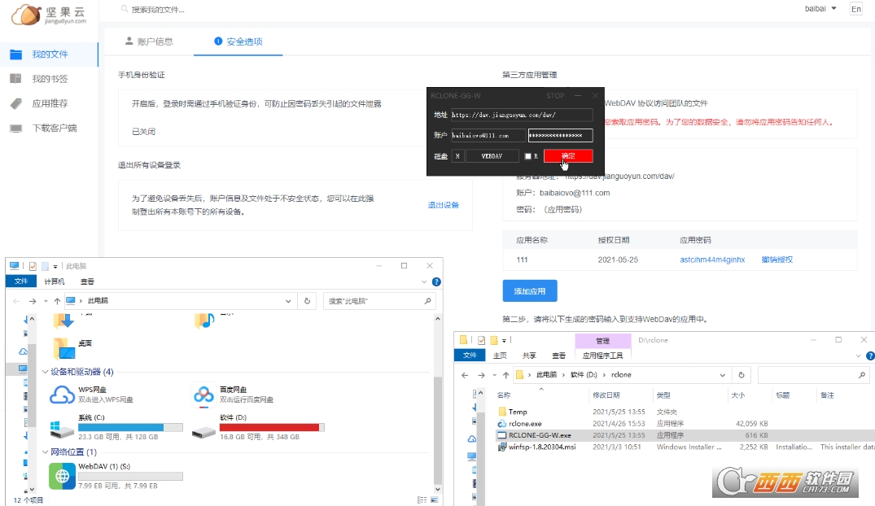Viewport: 875px width, 506px height.
Task: Click refresh icon in 此电脑 address bar
Action: (307, 300)
